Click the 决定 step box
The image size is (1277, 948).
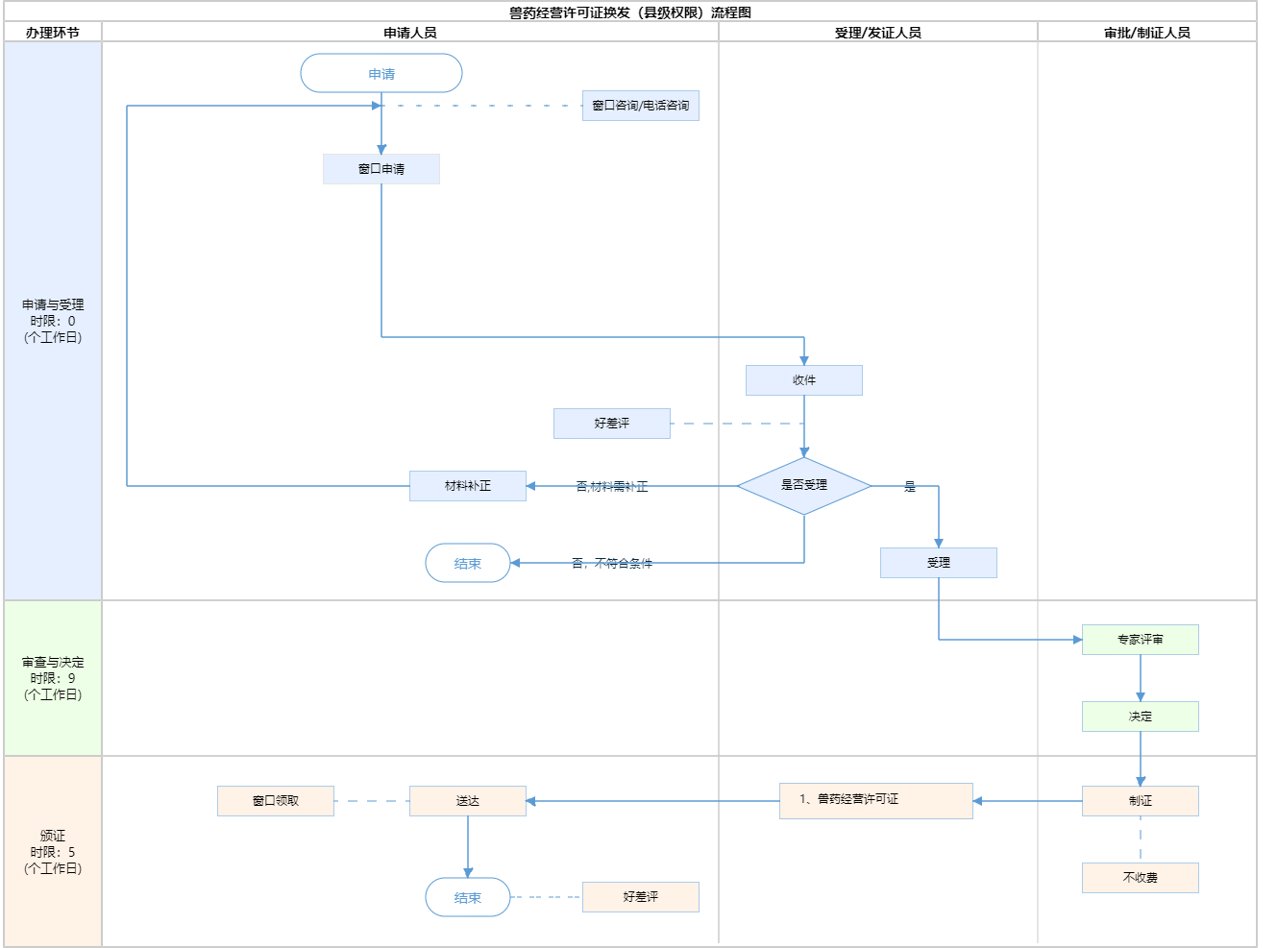(1140, 717)
